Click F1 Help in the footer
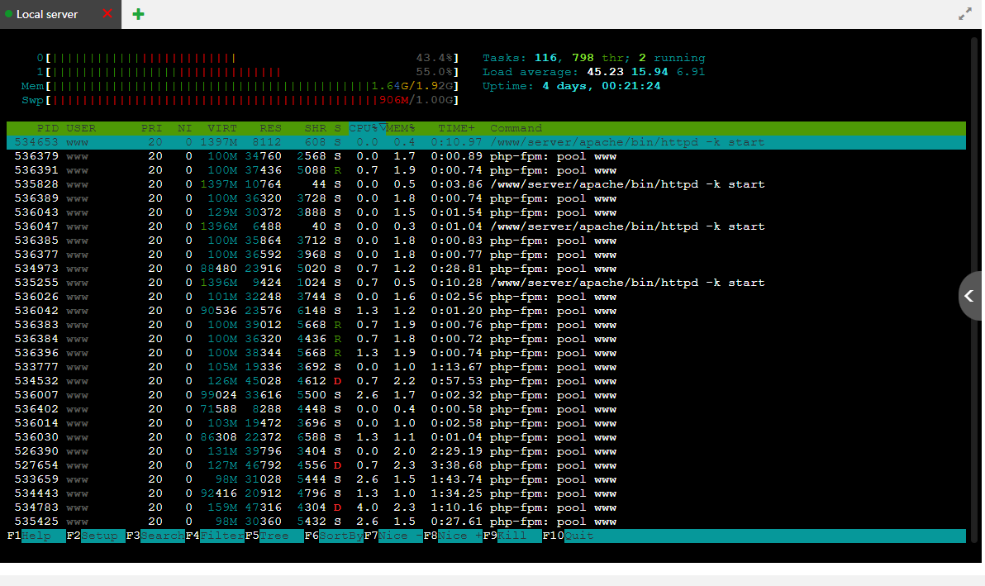 pos(36,536)
